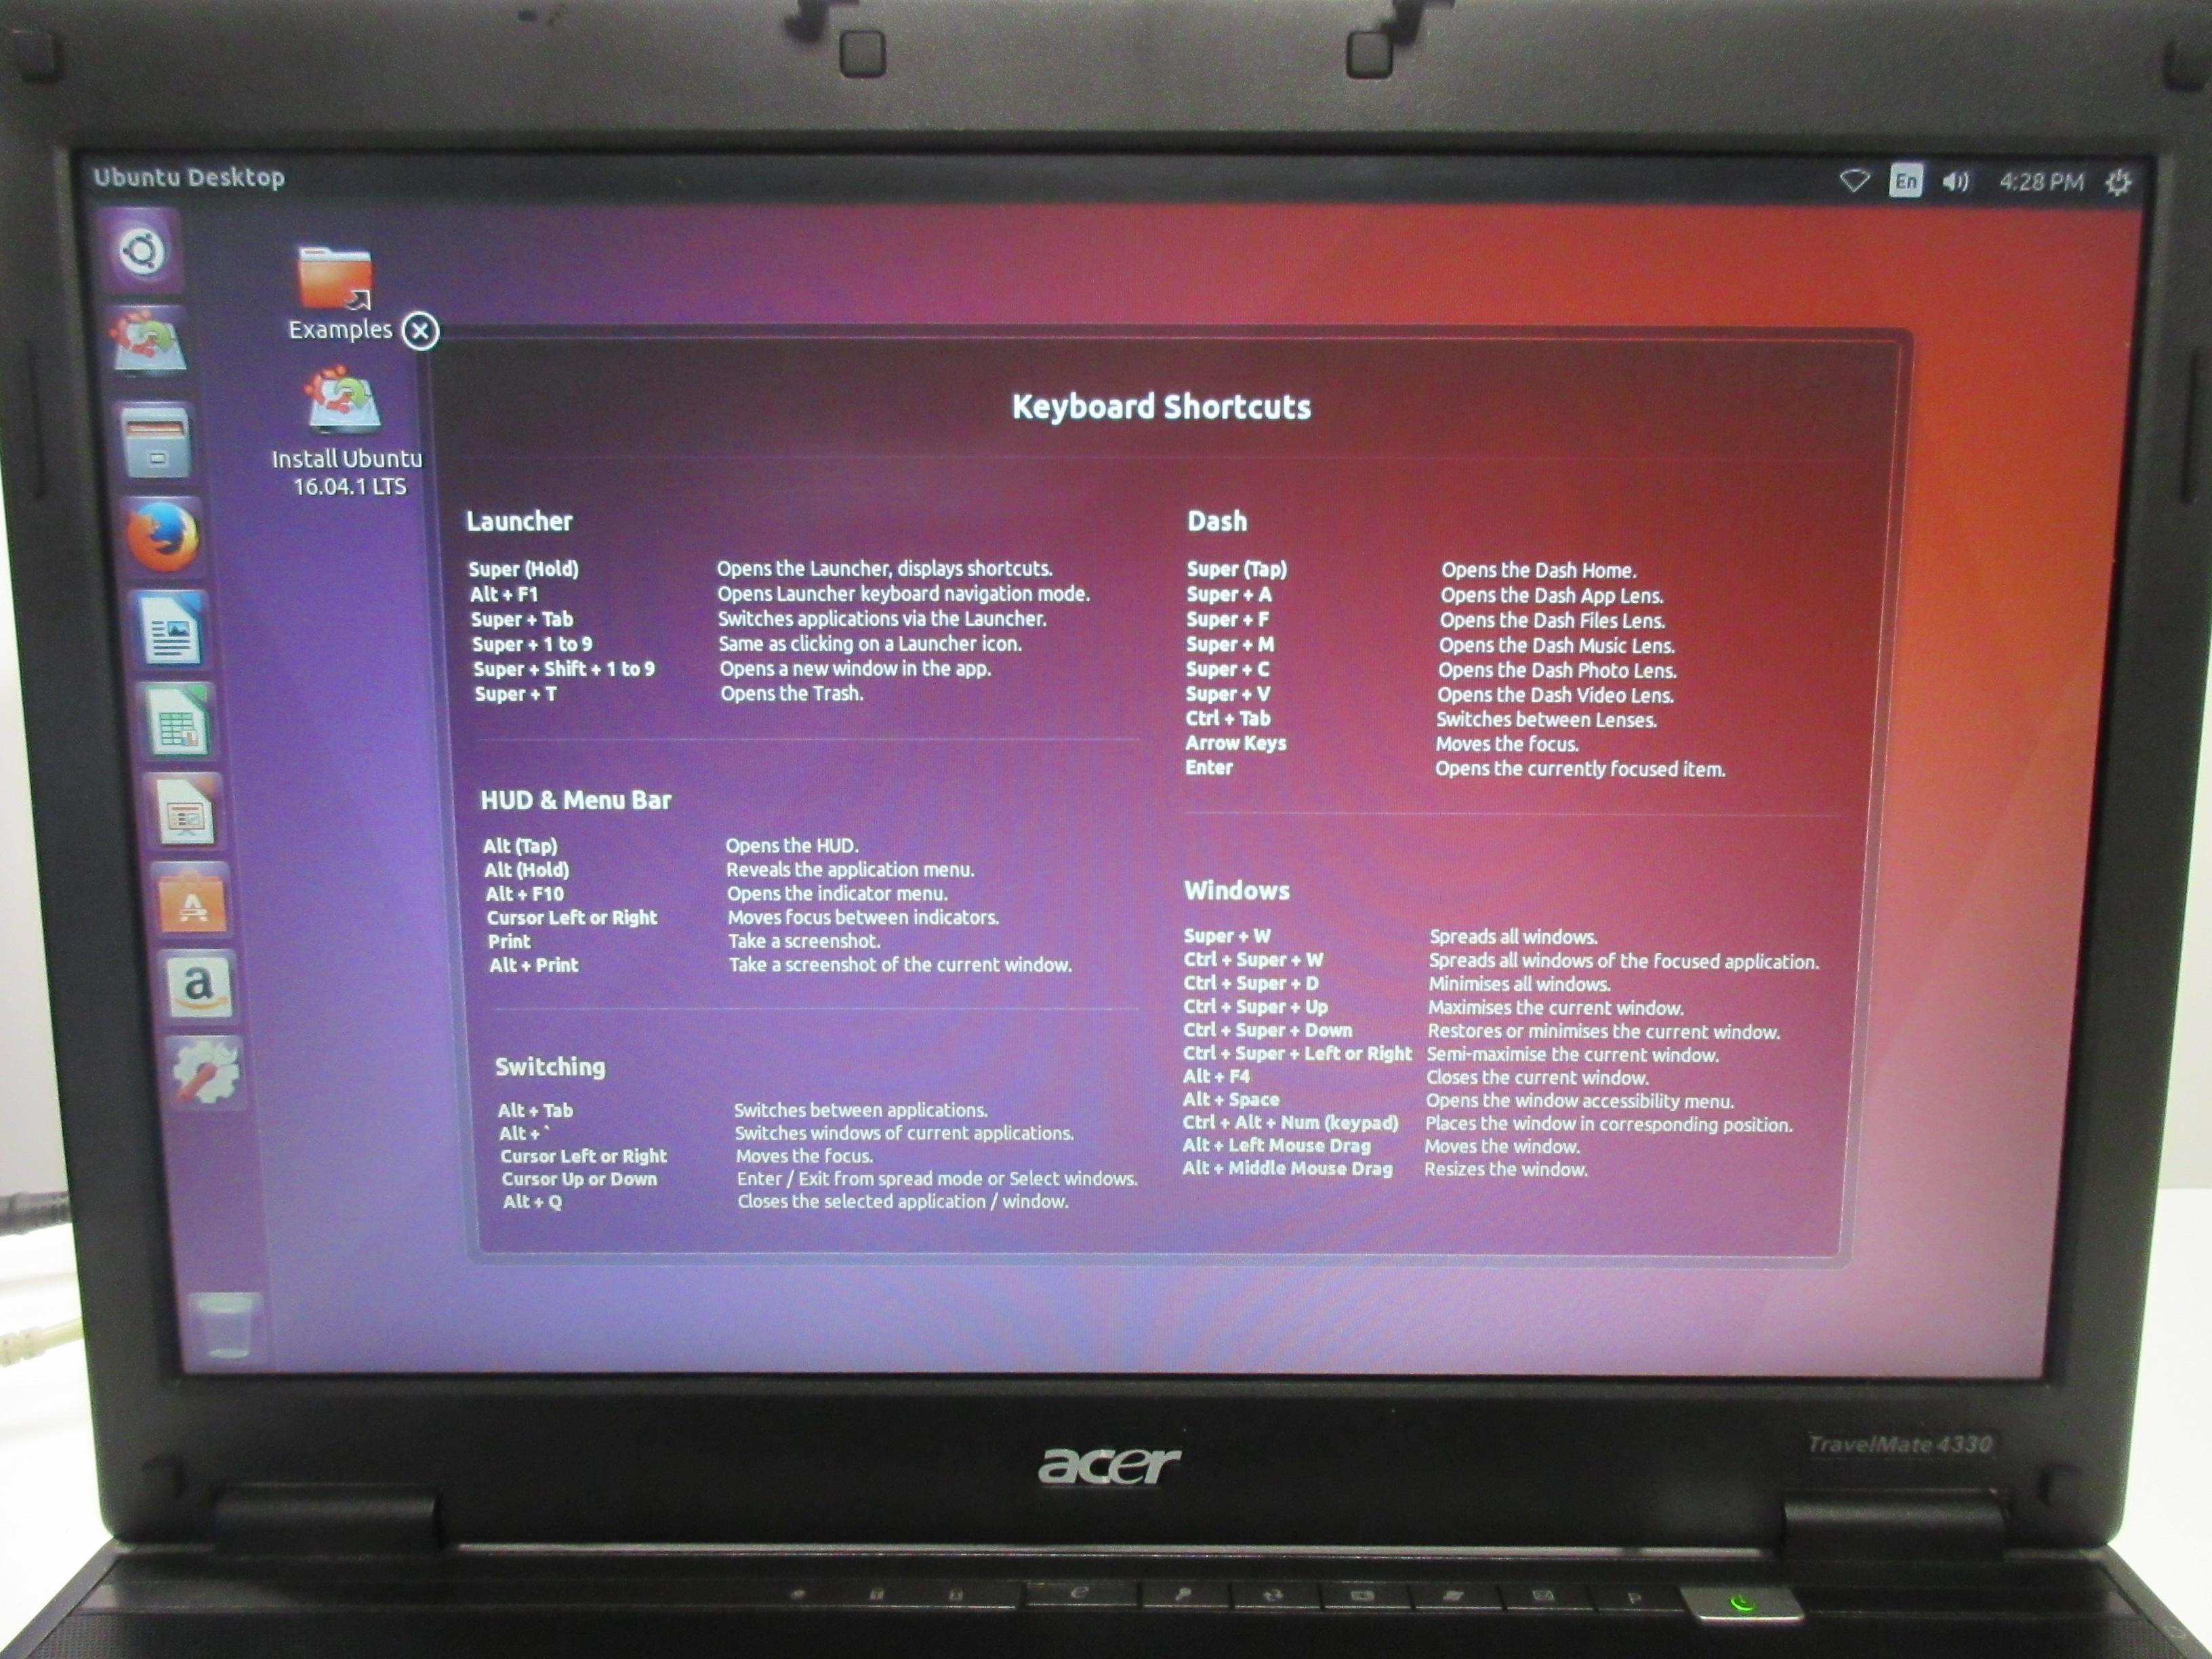The width and height of the screenshot is (2212, 1659).
Task: Click 'Switches between Lenses.' description
Action: [x=1546, y=719]
